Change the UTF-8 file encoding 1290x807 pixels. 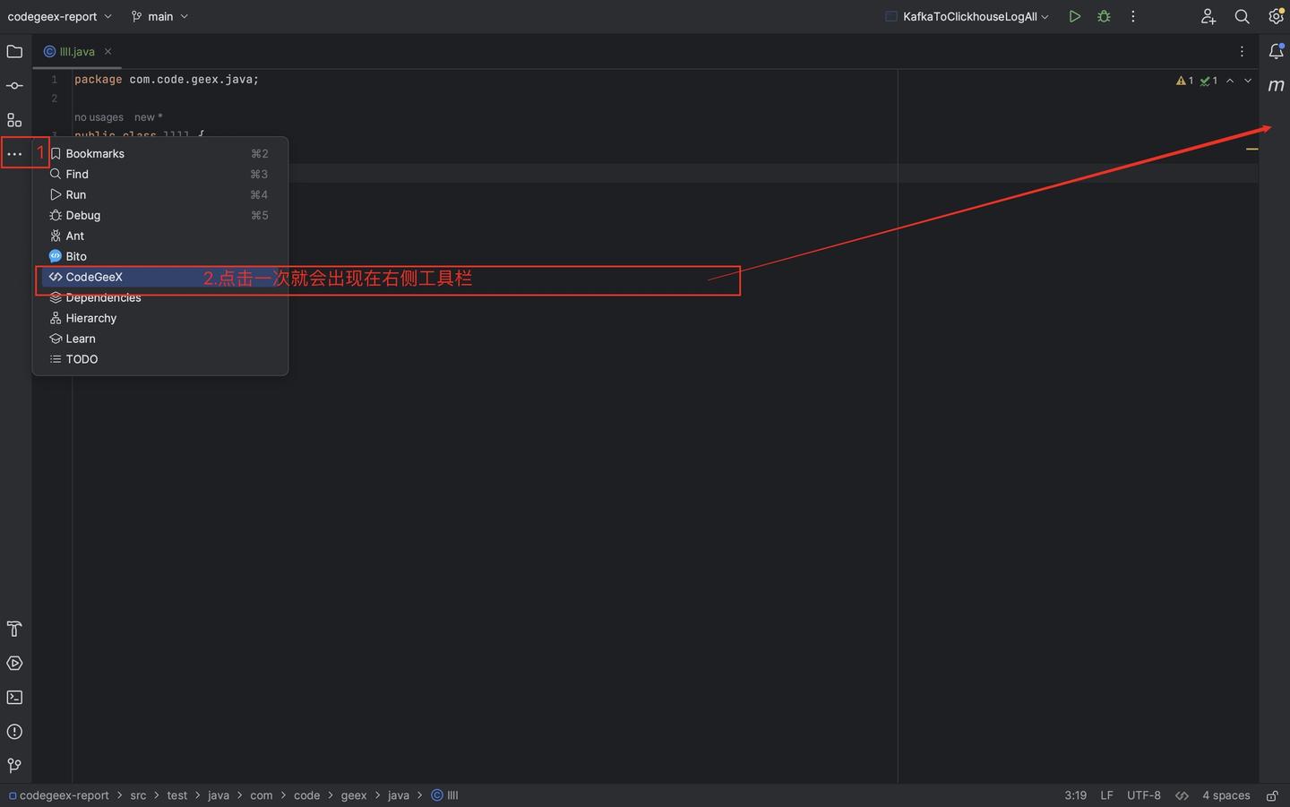(x=1143, y=795)
